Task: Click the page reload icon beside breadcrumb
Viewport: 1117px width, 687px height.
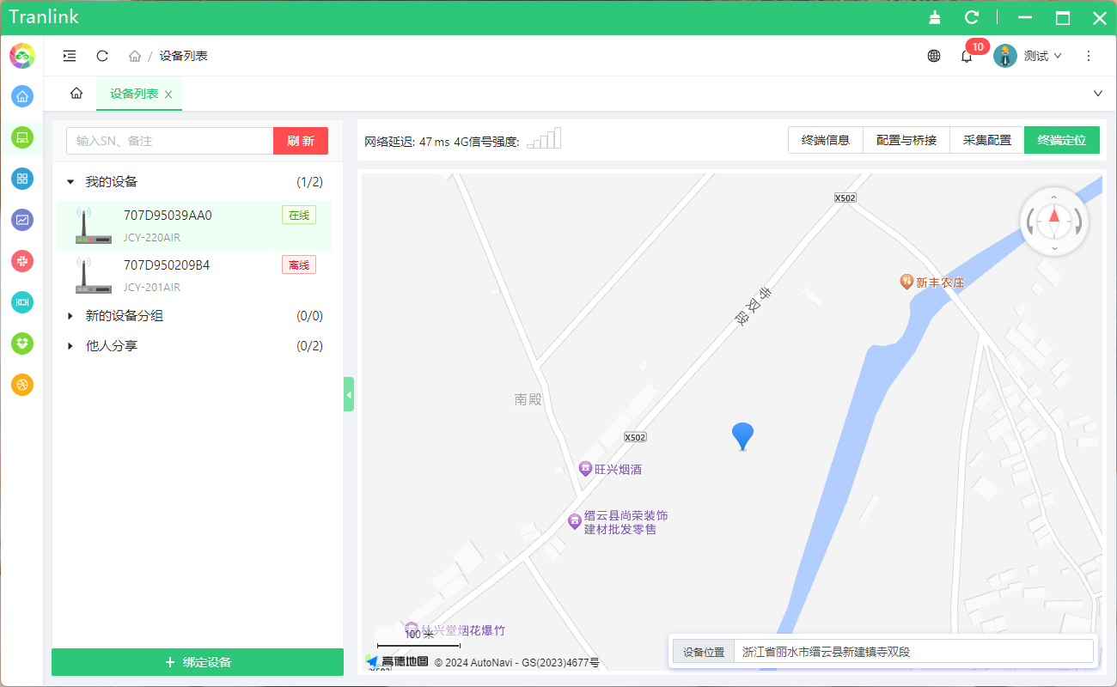Action: pos(102,56)
